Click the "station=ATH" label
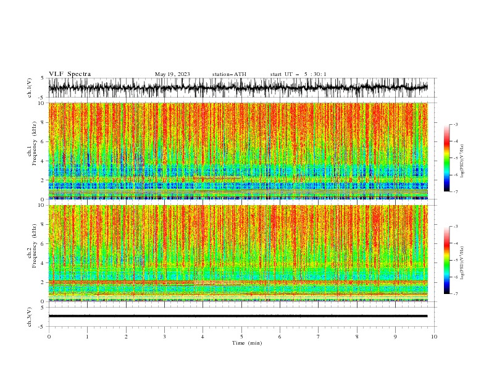The height and width of the screenshot is (378, 489). (229, 74)
